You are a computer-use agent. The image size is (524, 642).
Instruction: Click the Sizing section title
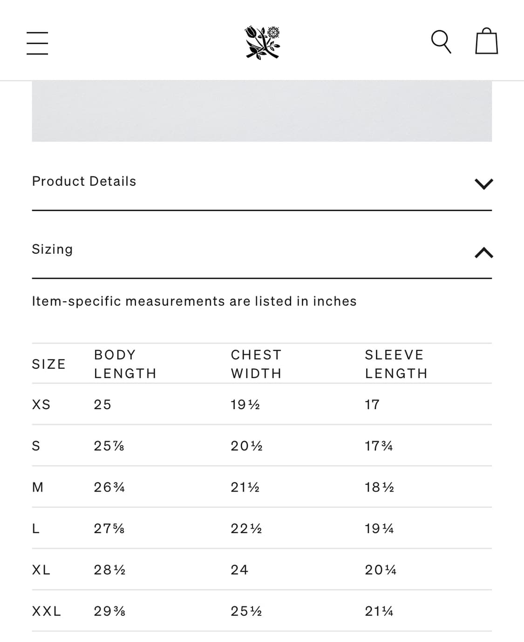pos(52,249)
